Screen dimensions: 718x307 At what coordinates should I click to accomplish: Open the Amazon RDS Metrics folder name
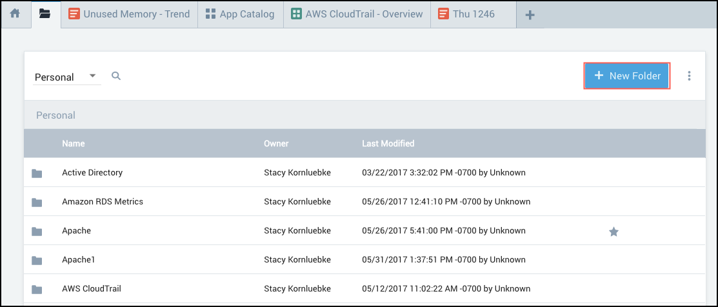point(102,201)
